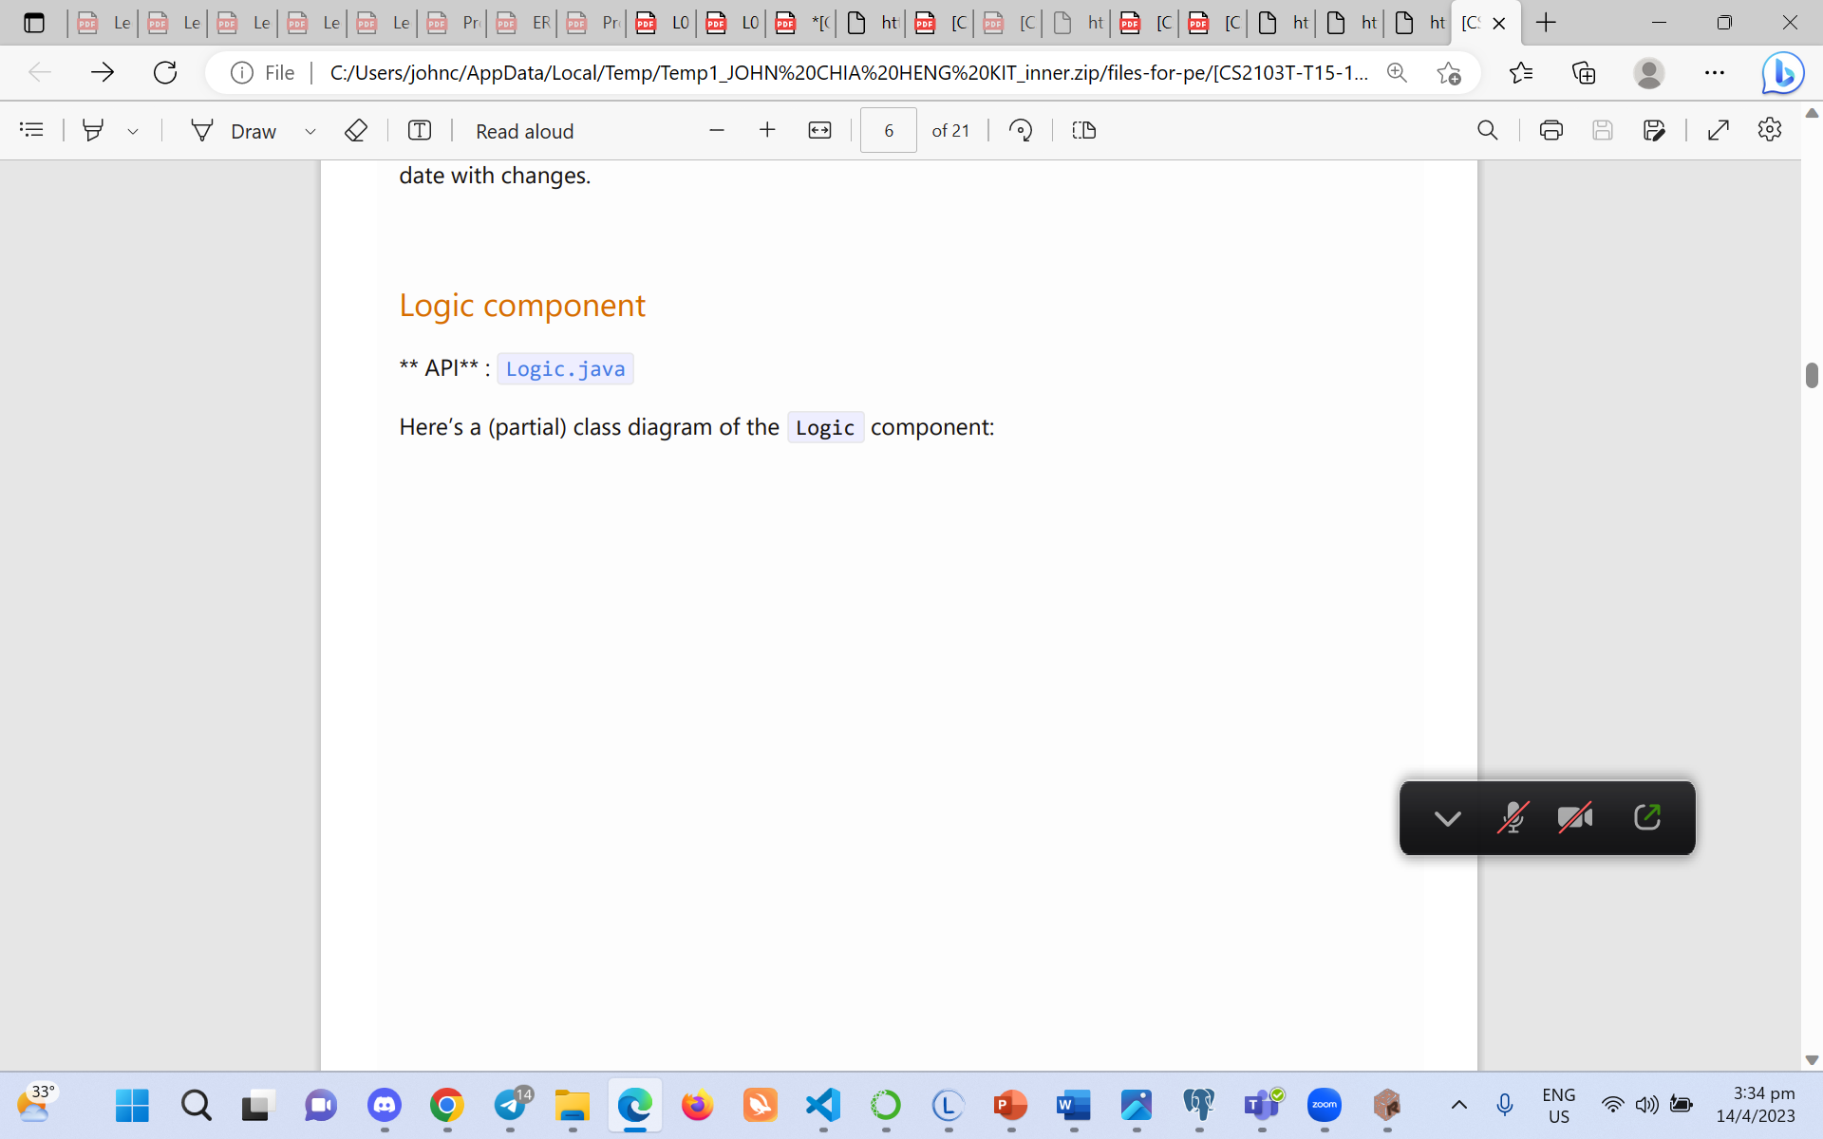
Task: Click the Add text tool icon
Action: click(x=419, y=130)
